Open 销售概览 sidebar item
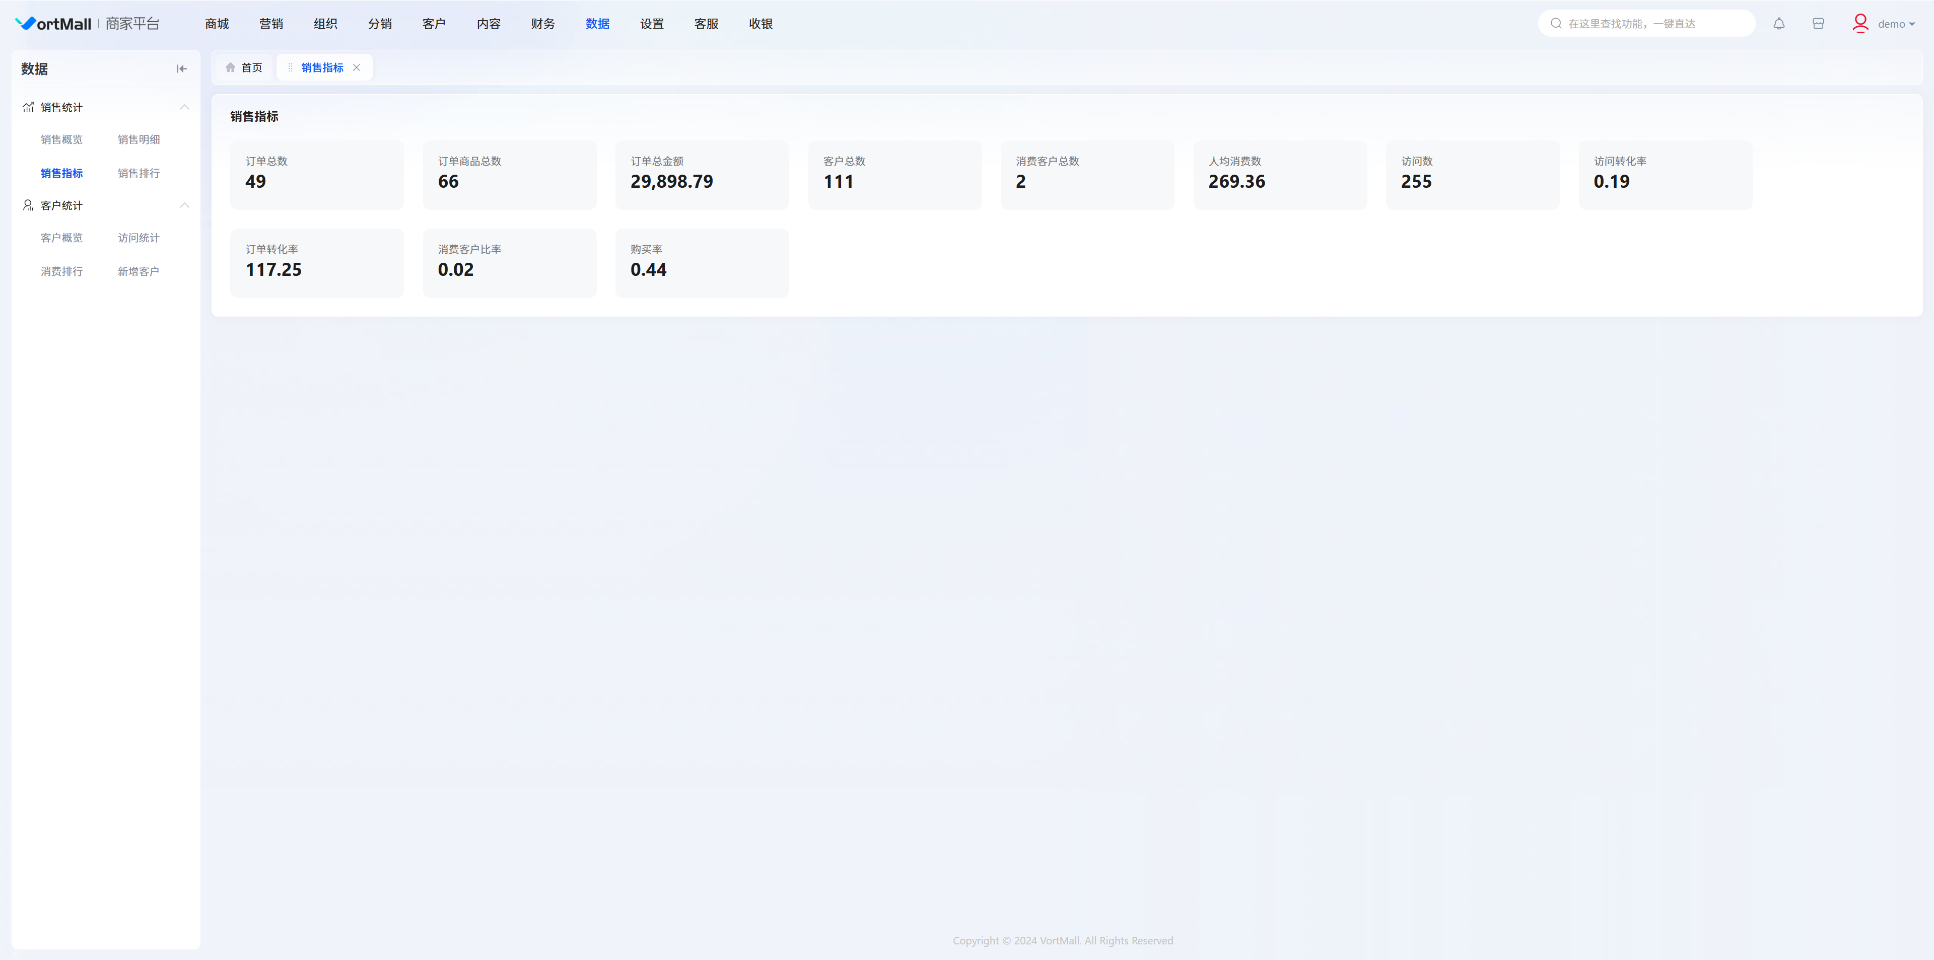Screen dimensions: 1934x960 (61, 139)
